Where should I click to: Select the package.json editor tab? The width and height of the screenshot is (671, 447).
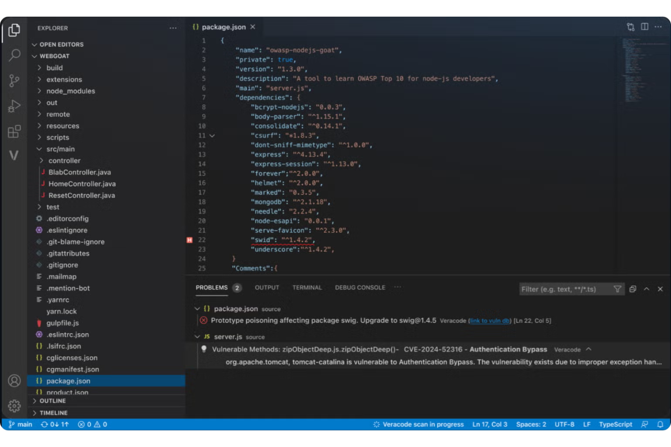(224, 27)
